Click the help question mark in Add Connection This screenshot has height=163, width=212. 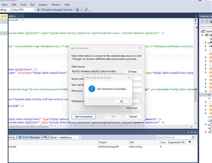click(x=131, y=48)
